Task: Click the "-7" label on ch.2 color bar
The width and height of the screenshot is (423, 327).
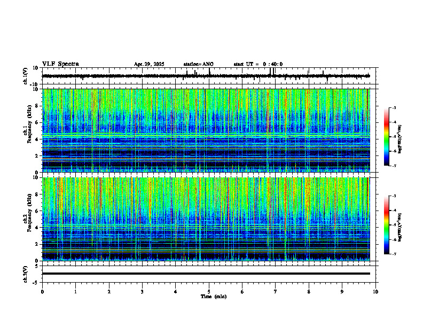Action: tap(394, 254)
